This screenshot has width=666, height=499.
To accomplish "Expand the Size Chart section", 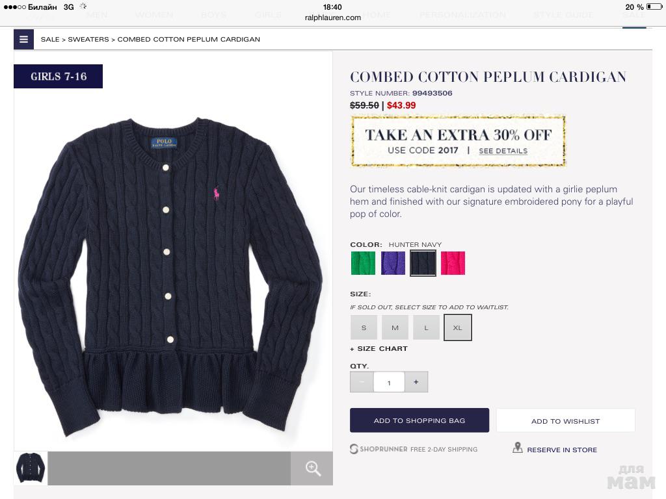I will [x=379, y=349].
